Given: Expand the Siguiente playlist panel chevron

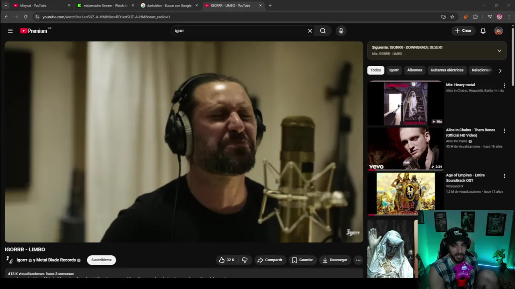Looking at the screenshot, I should coord(499,51).
